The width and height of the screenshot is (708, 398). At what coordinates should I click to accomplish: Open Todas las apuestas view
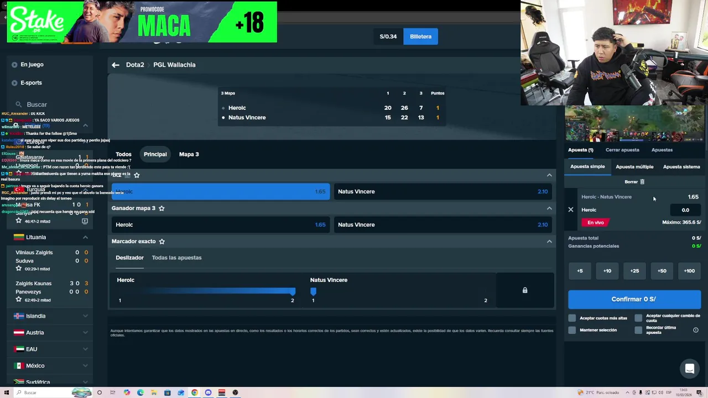point(176,258)
